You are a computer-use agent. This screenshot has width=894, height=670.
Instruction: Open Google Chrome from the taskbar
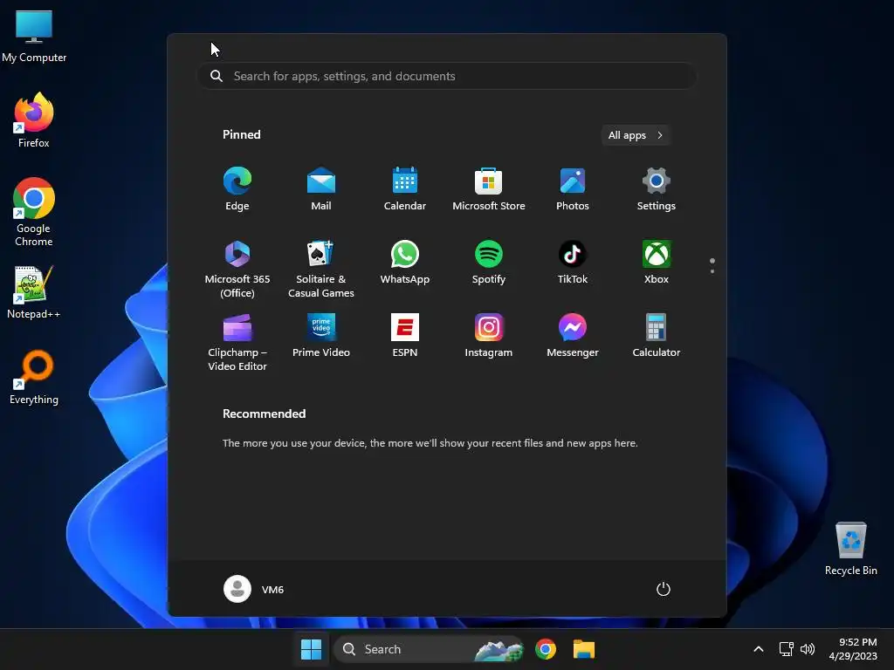[x=546, y=649]
